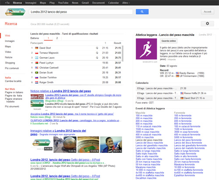Expand the Altro dropdown in top bar
The height and width of the screenshot is (180, 219).
click(126, 3)
